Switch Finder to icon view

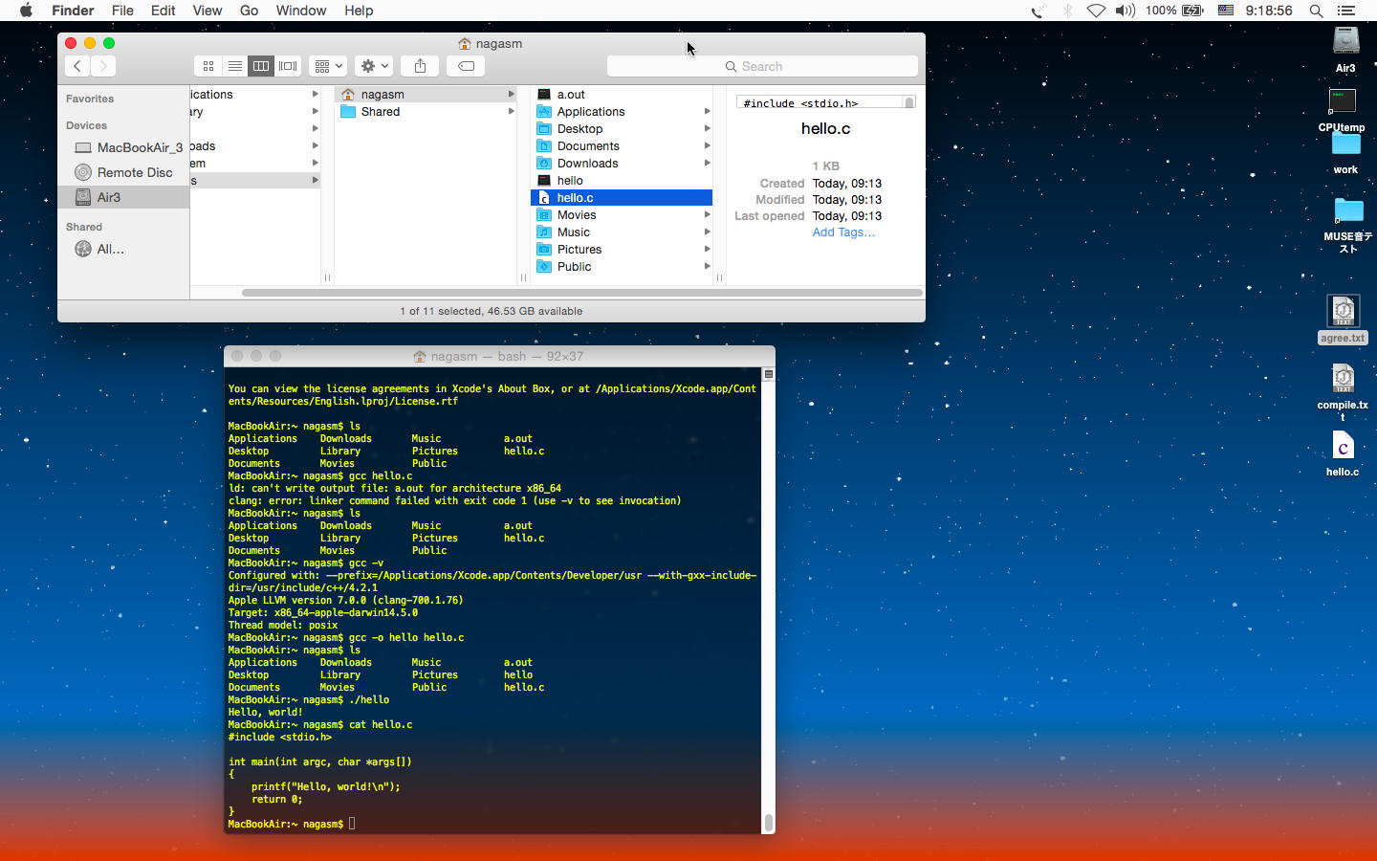click(208, 66)
